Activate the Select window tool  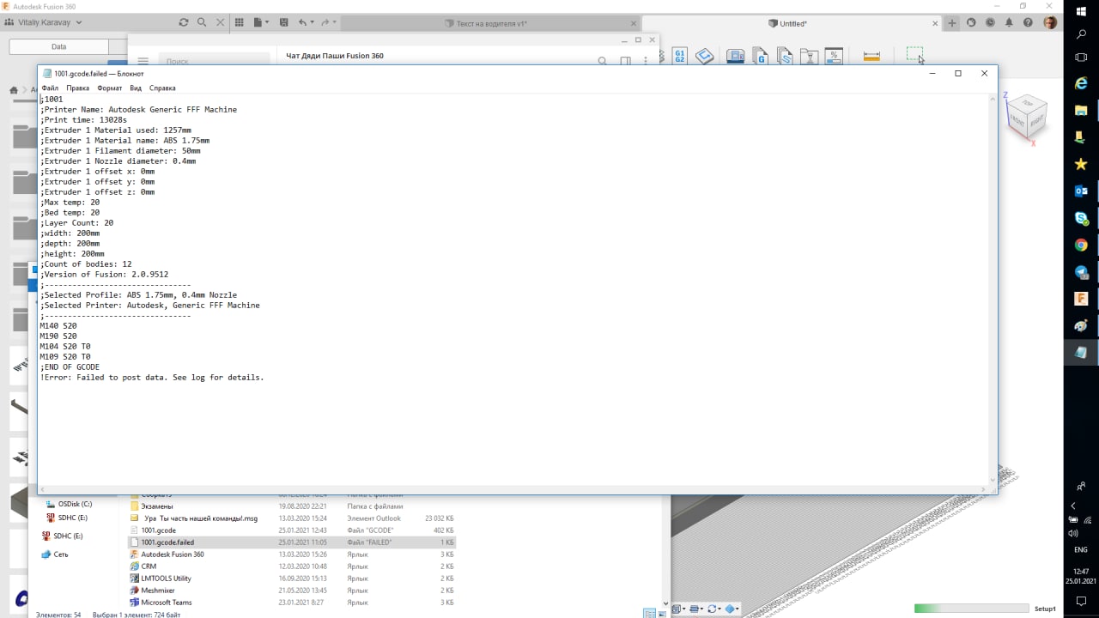pos(915,55)
